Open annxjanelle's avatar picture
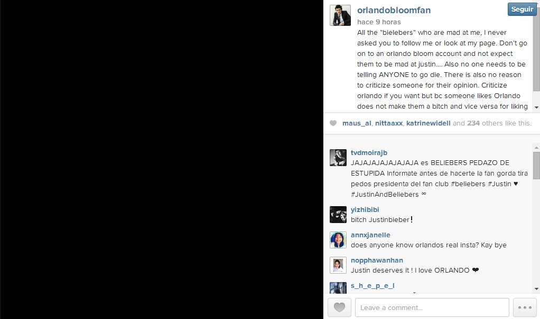This screenshot has height=319, width=540. tap(338, 240)
